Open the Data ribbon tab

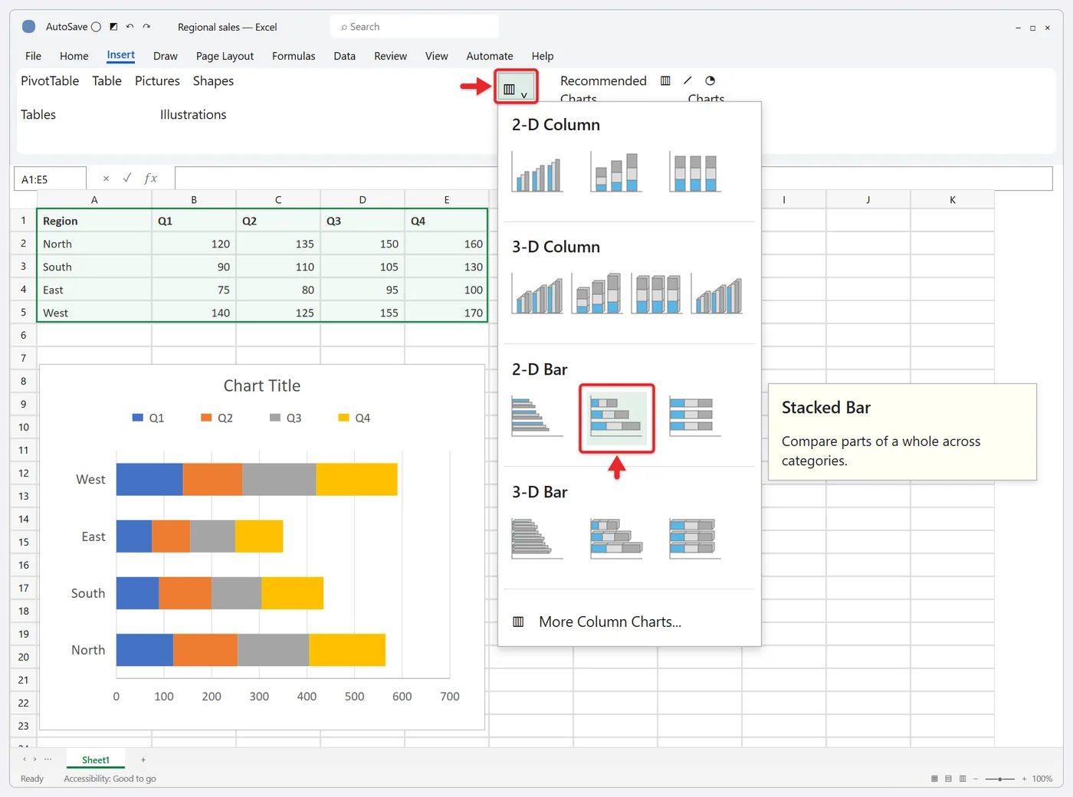point(344,56)
